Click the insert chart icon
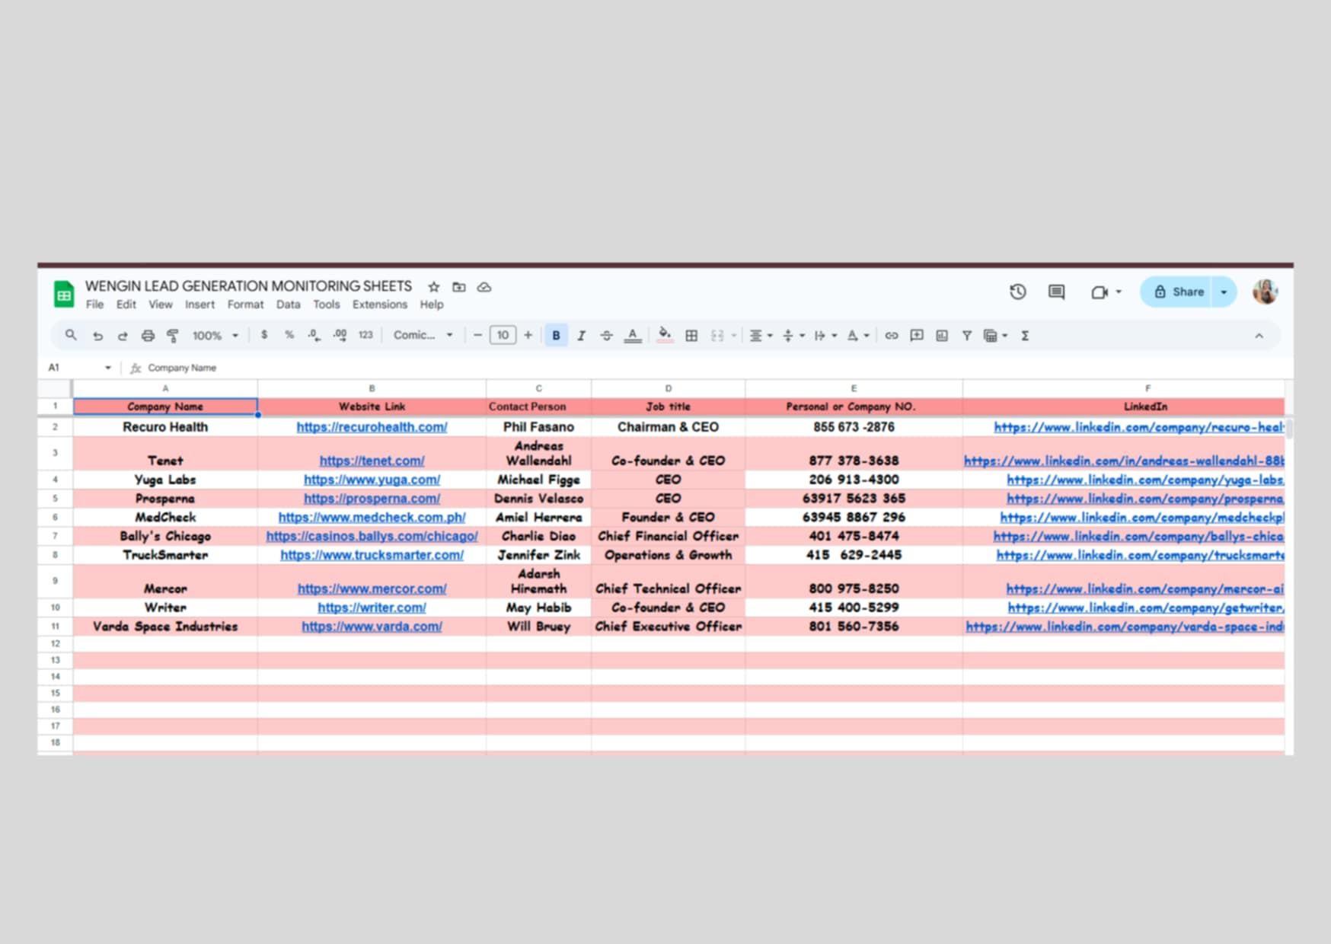This screenshot has height=944, width=1331. coord(942,336)
